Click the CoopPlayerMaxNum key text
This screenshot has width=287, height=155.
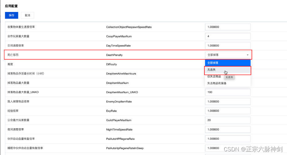[x=119, y=37]
